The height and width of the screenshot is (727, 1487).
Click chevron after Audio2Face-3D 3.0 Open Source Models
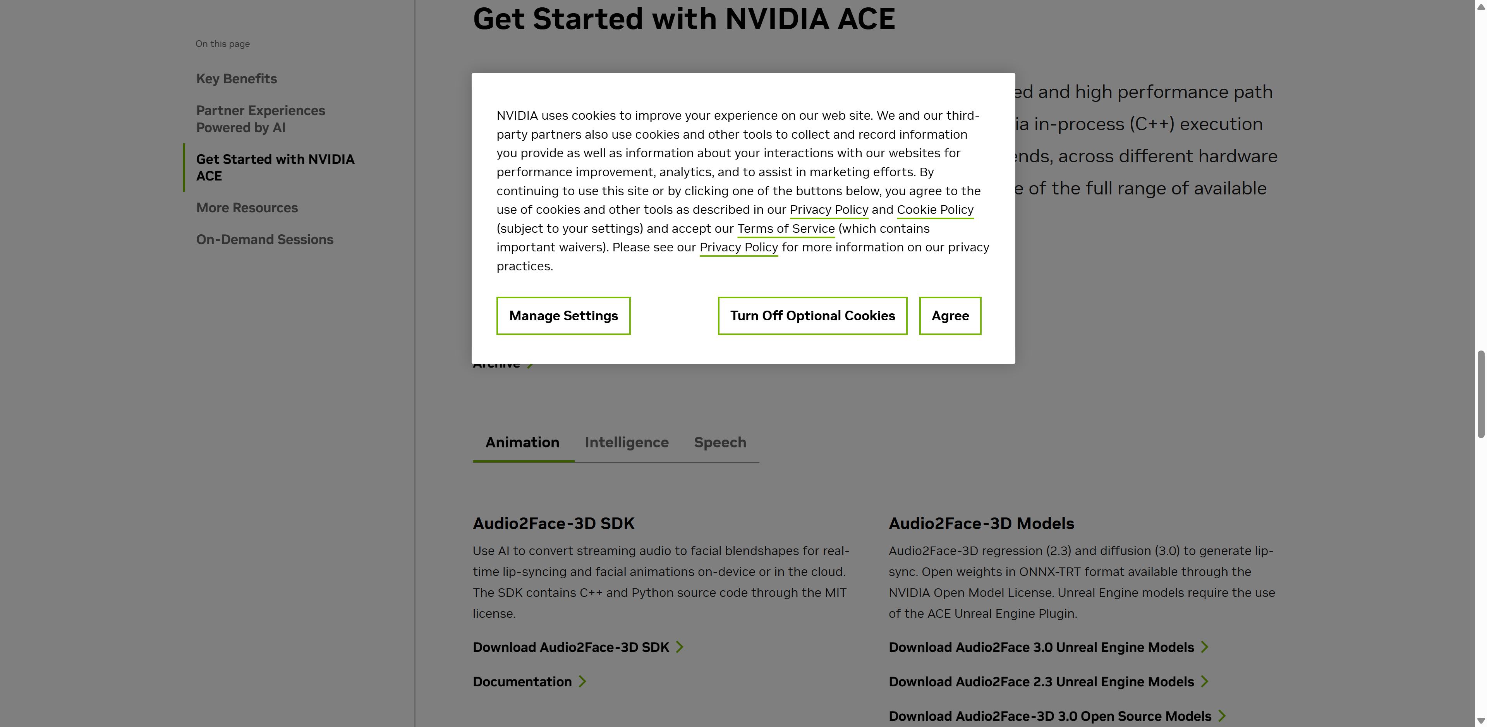coord(1222,716)
